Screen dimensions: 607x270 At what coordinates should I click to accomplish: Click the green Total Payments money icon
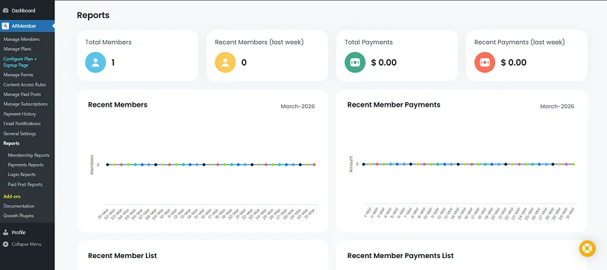coord(355,63)
